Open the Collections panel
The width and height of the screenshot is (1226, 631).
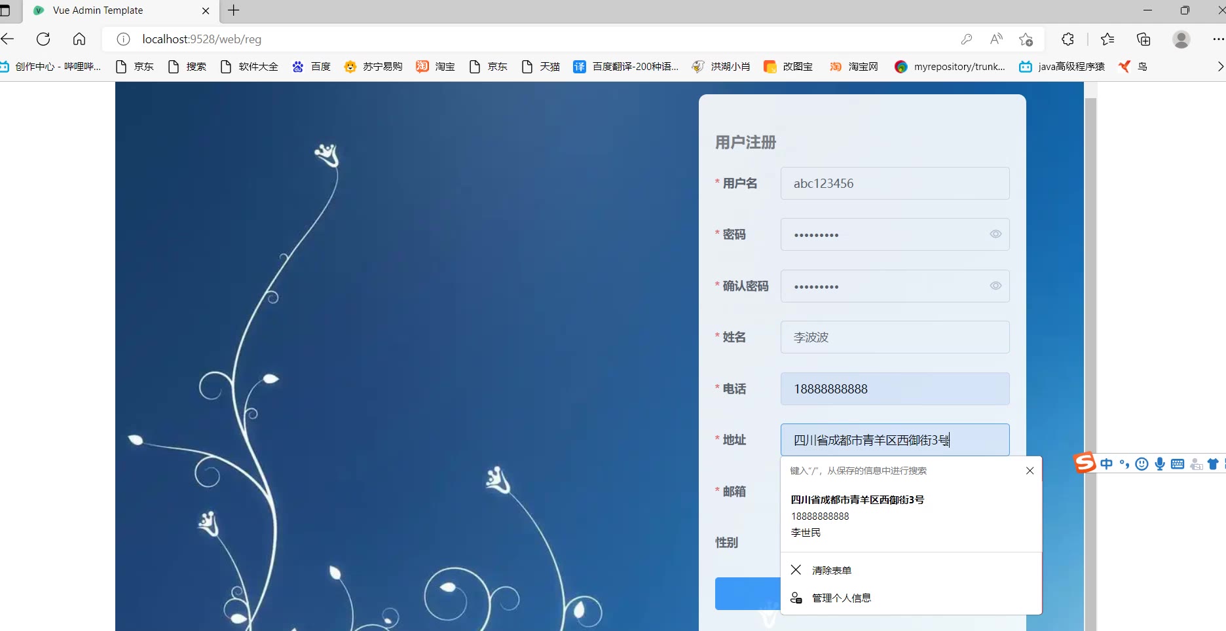(1143, 39)
